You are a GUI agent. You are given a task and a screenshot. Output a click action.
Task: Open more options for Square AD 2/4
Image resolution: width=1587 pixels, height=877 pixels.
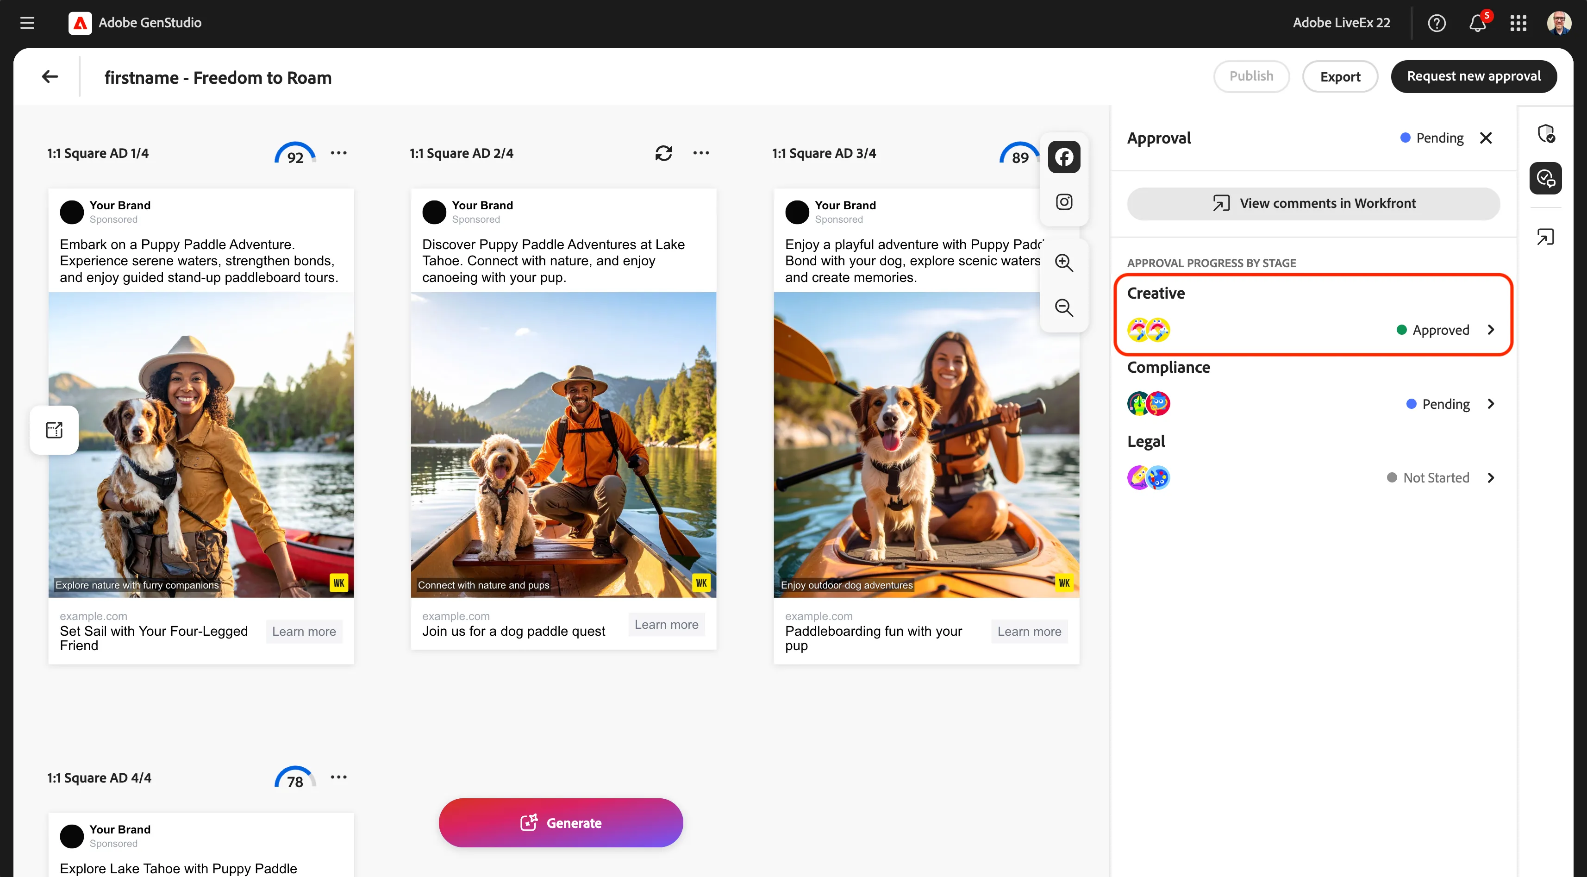point(701,153)
